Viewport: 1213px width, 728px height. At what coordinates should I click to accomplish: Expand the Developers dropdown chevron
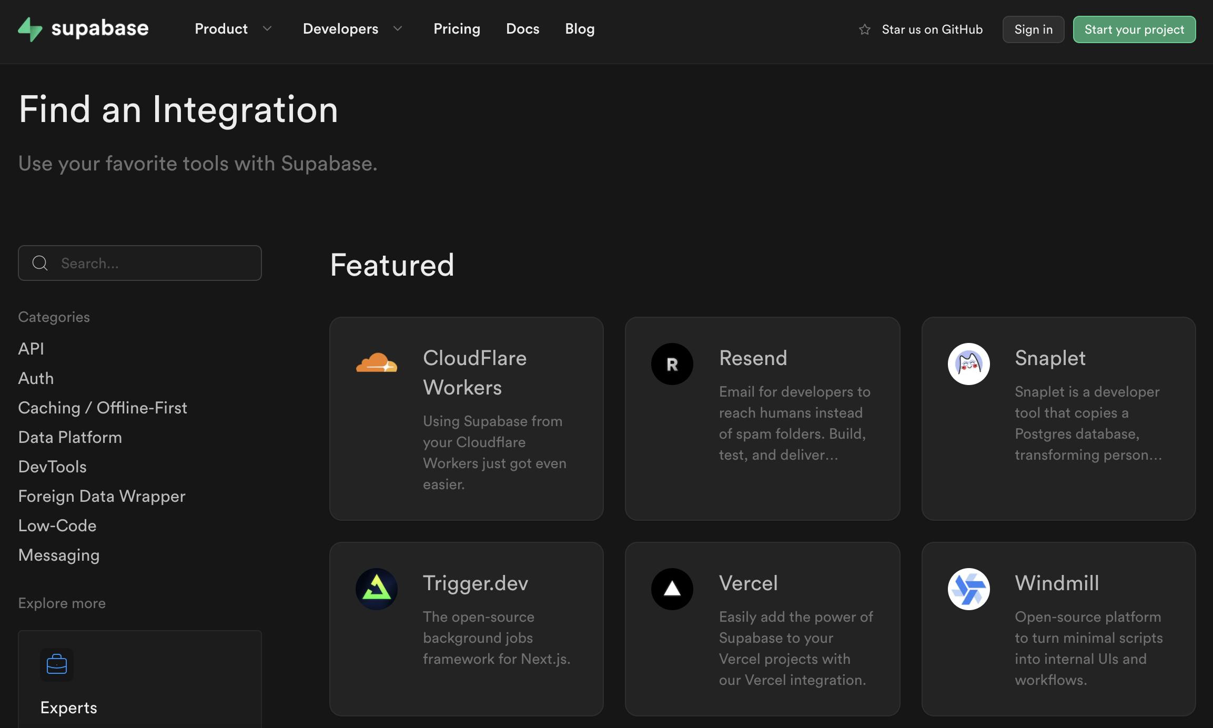pos(398,28)
